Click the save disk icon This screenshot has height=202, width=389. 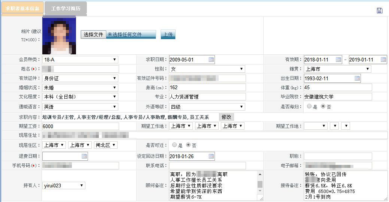[379, 10]
